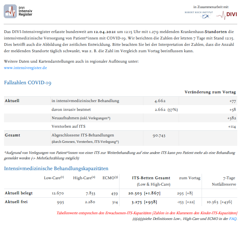Image resolution: width=244 pixels, height=225 pixels.
Task: Open the www.intensivregister.de link
Action: pos(25,68)
